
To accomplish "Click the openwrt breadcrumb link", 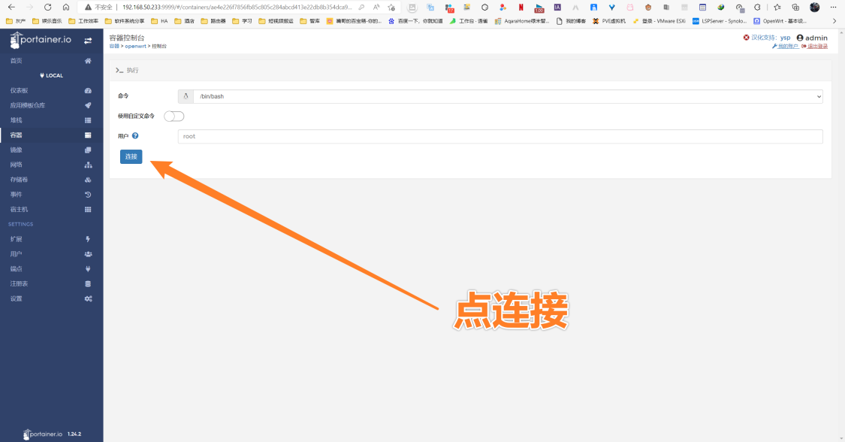I will pos(135,47).
